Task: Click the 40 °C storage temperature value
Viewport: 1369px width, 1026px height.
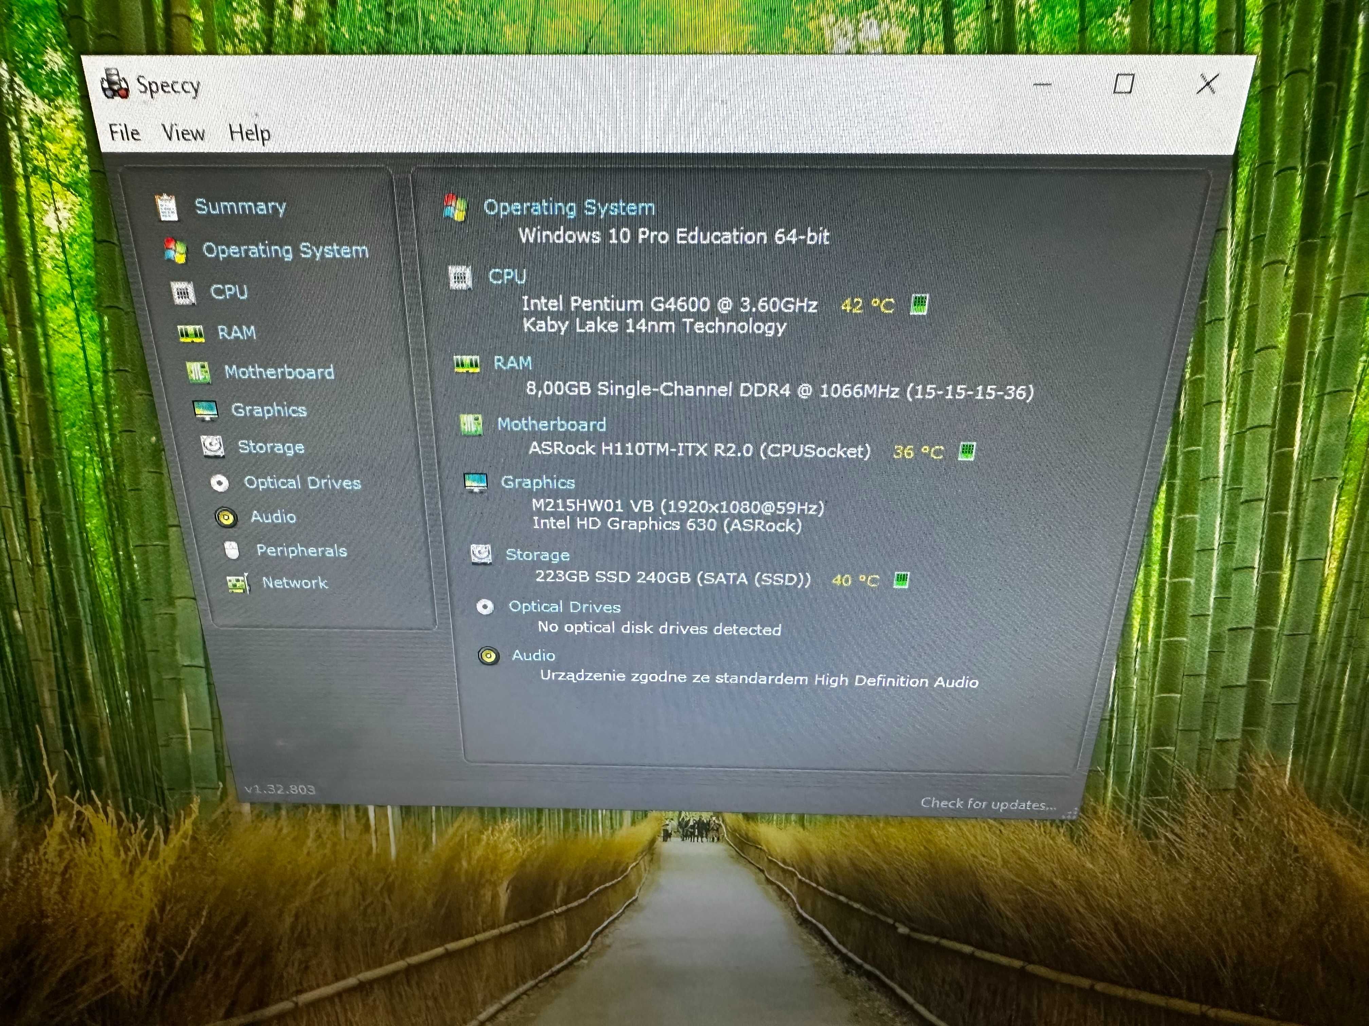Action: 855,581
